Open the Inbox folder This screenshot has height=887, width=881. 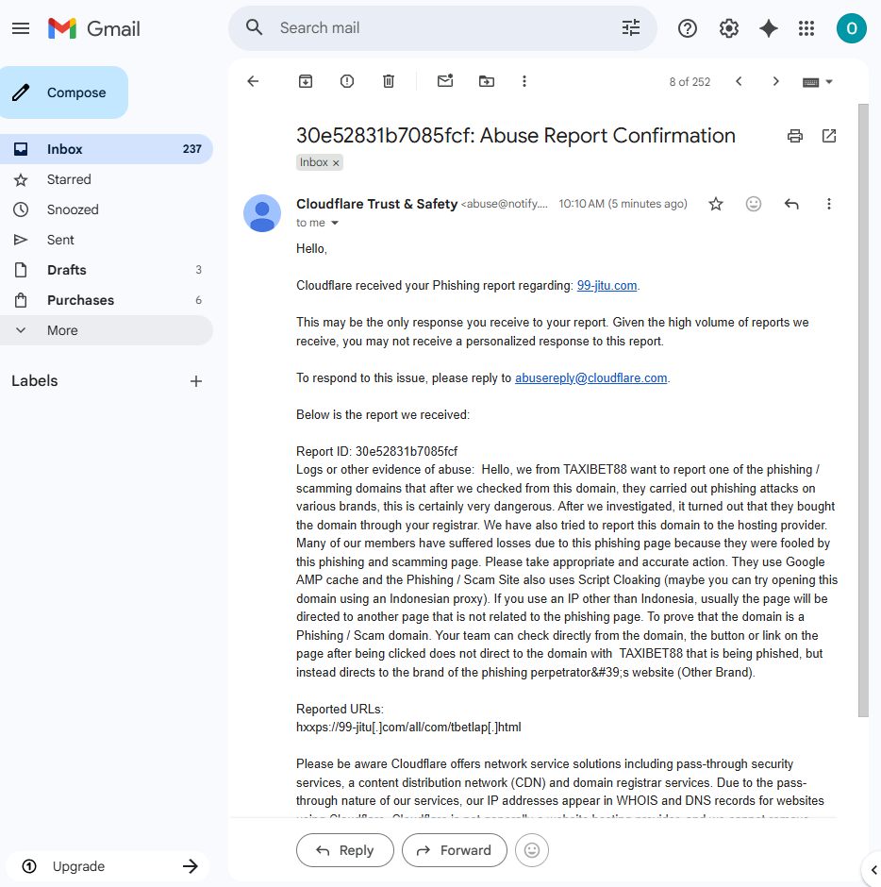point(107,149)
